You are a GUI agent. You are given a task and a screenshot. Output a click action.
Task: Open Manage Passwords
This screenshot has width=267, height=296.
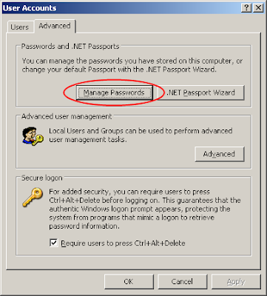(x=114, y=92)
